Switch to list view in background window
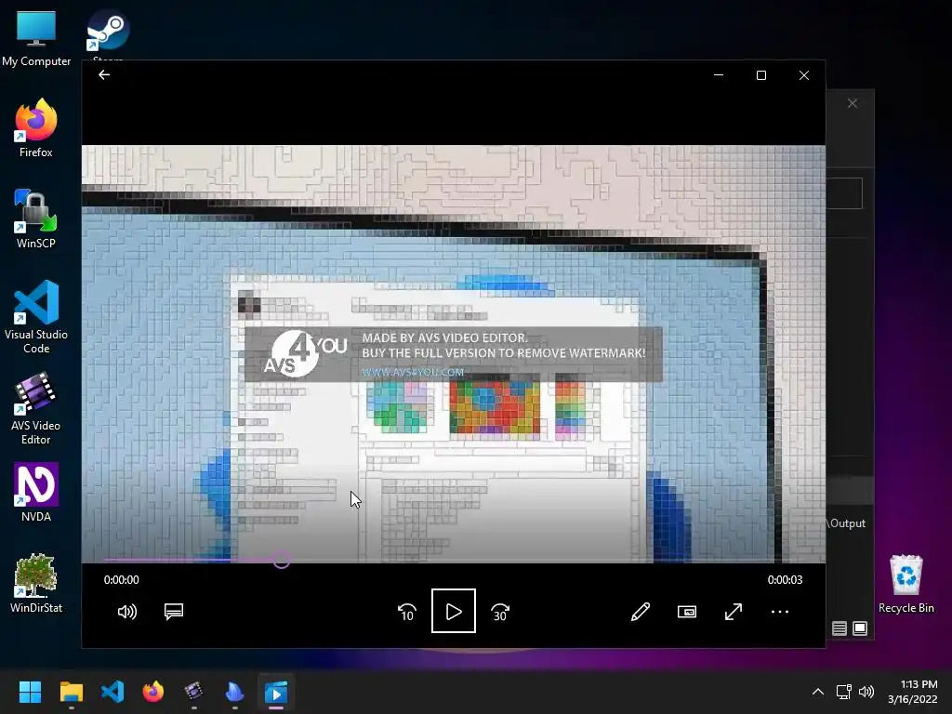 point(840,628)
